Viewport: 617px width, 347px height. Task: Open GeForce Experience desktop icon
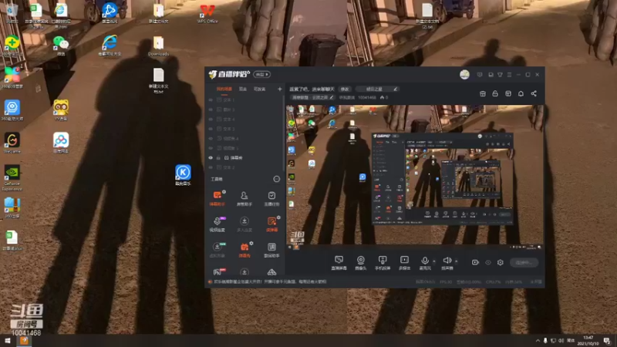tap(12, 178)
